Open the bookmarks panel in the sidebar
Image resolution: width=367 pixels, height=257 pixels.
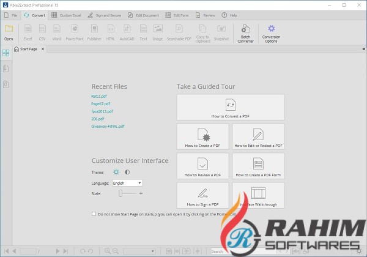pos(6,69)
